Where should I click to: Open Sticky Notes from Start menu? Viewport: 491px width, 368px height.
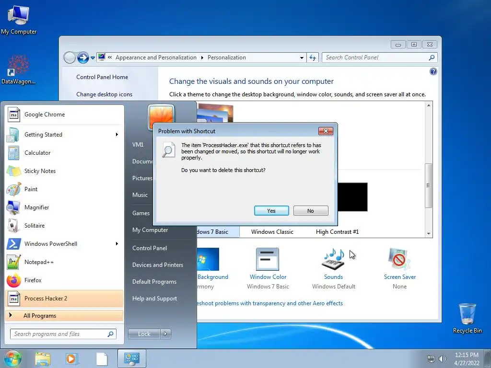[64, 171]
